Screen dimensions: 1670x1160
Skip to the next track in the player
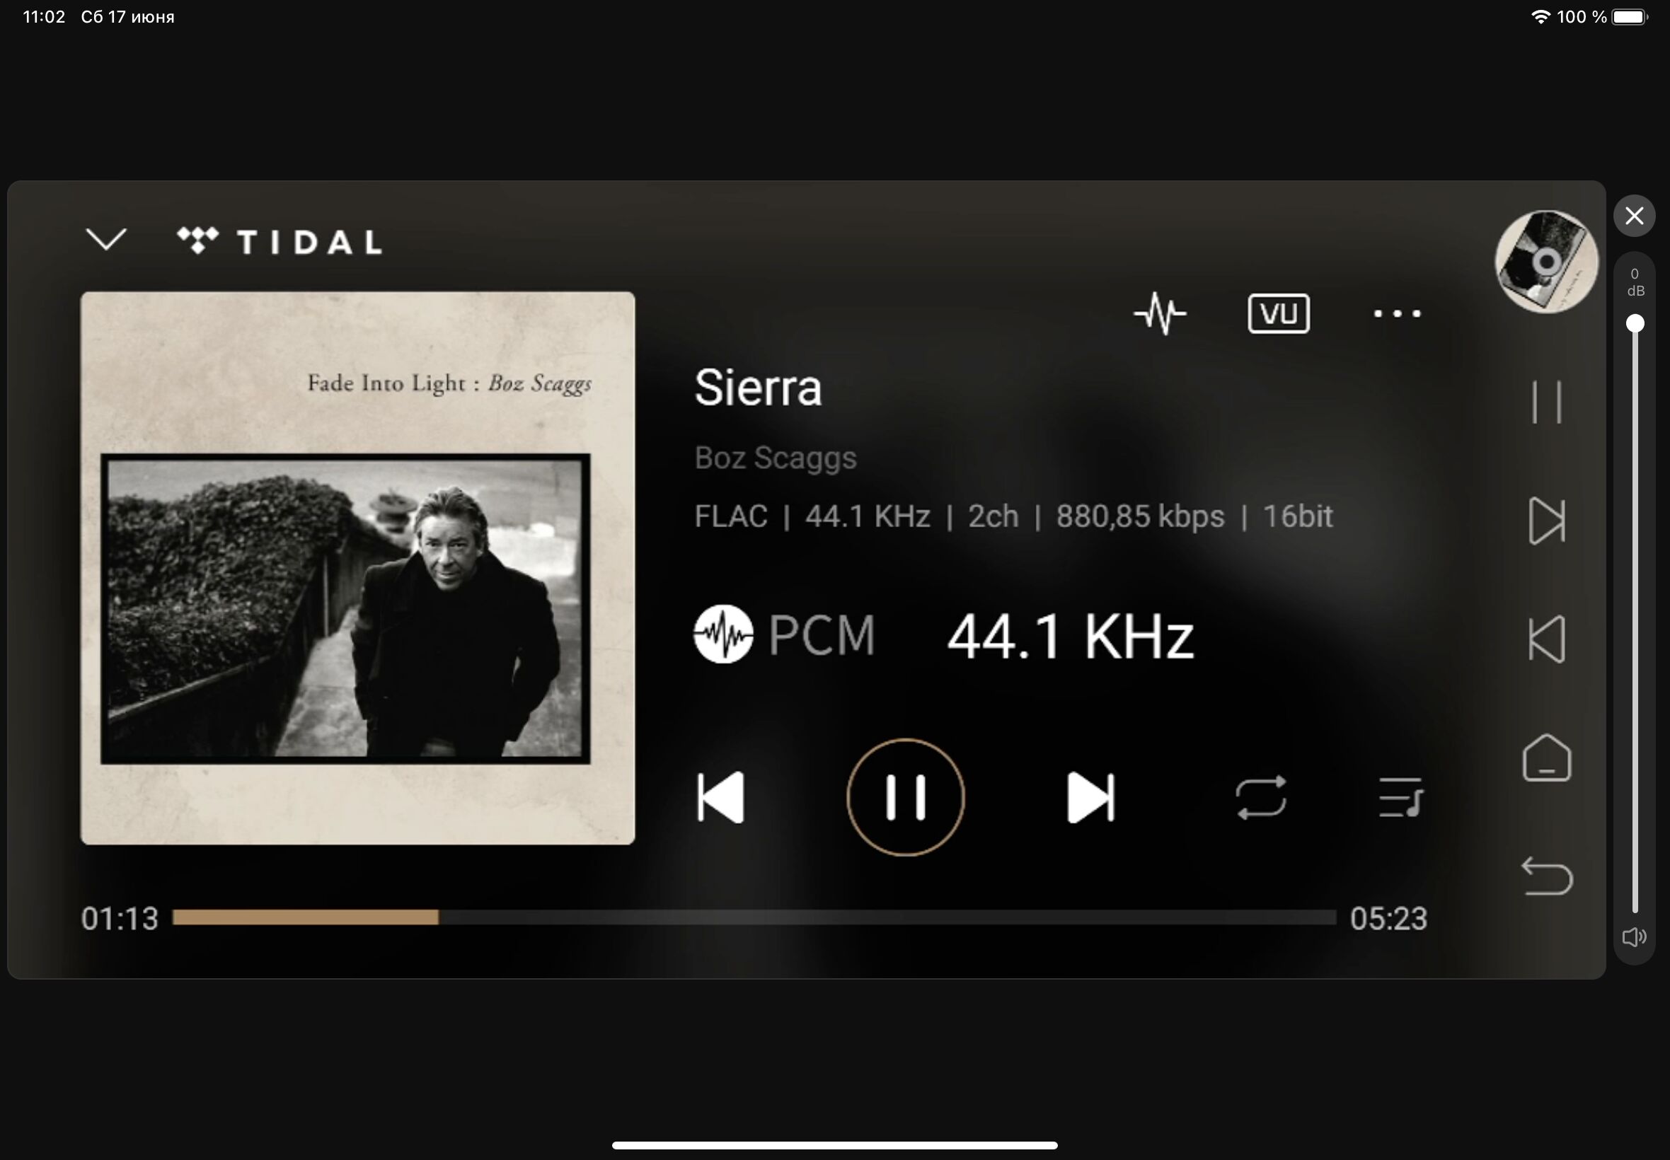(1090, 797)
